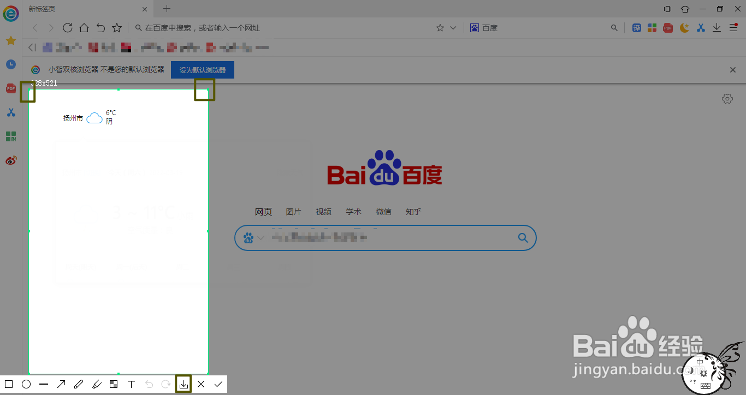Go back to the previous page

(35, 28)
